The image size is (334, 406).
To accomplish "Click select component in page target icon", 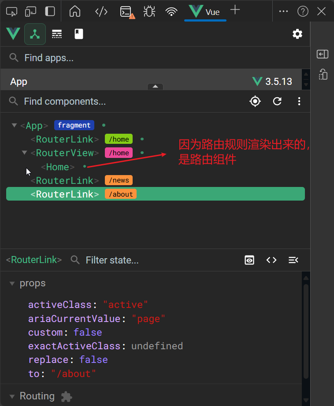I will pyautogui.click(x=255, y=102).
